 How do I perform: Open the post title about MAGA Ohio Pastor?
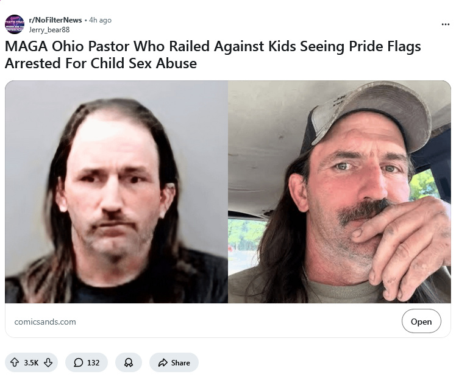pyautogui.click(x=213, y=54)
